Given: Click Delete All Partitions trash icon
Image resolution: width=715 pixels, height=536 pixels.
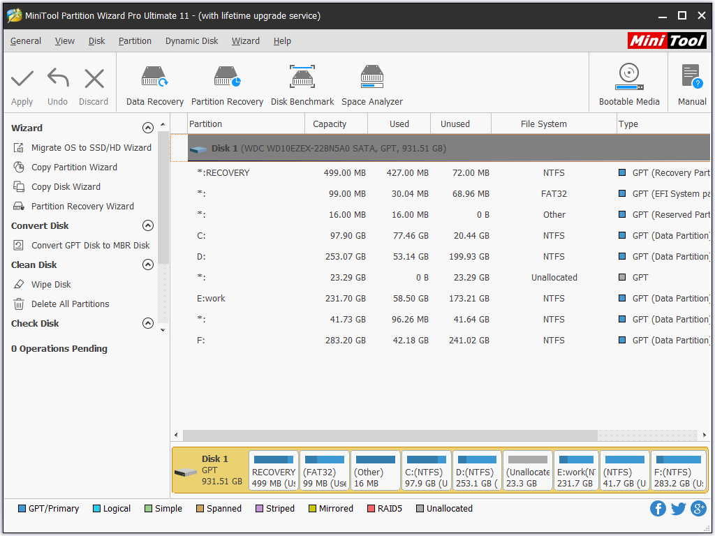Looking at the screenshot, I should pos(19,304).
